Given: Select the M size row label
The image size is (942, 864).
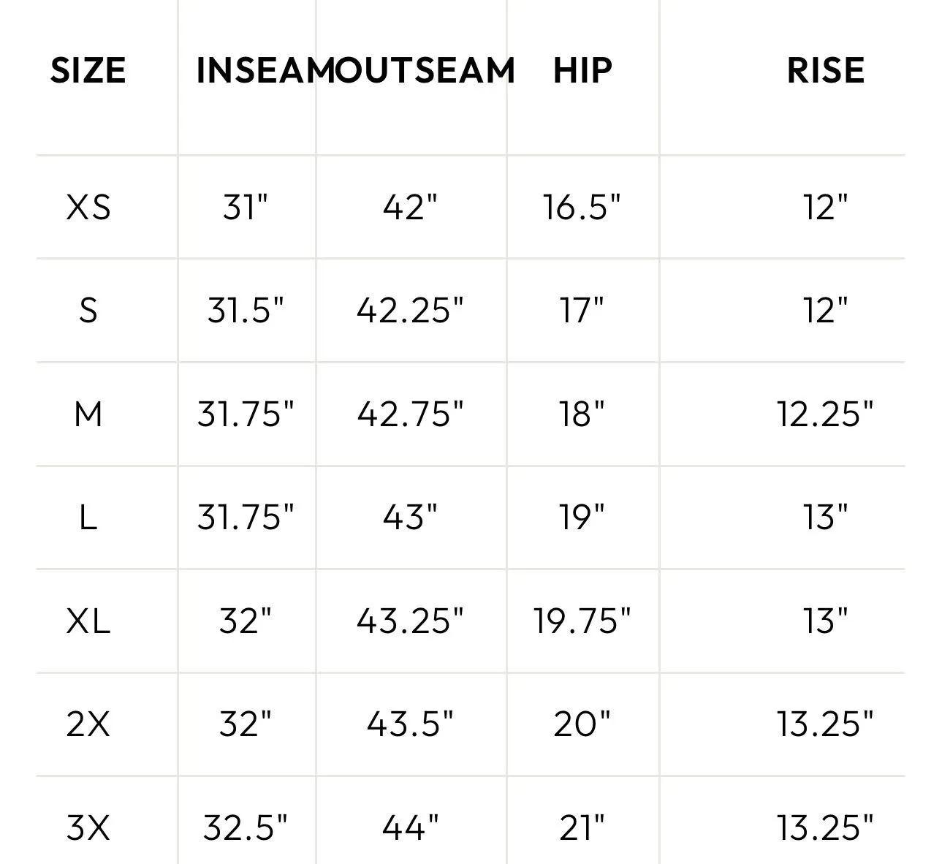Looking at the screenshot, I should (x=88, y=414).
